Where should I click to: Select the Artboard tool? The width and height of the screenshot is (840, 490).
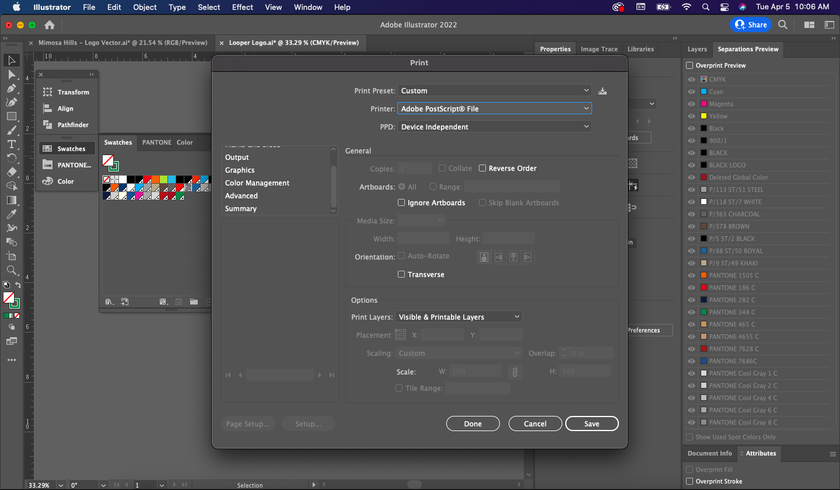pyautogui.click(x=11, y=256)
